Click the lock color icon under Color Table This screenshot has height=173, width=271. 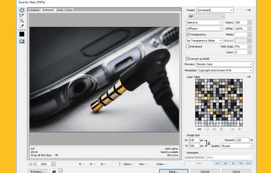click(221, 129)
